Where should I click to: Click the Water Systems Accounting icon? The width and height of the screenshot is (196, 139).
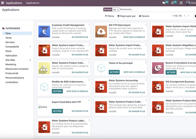(x=101, y=87)
